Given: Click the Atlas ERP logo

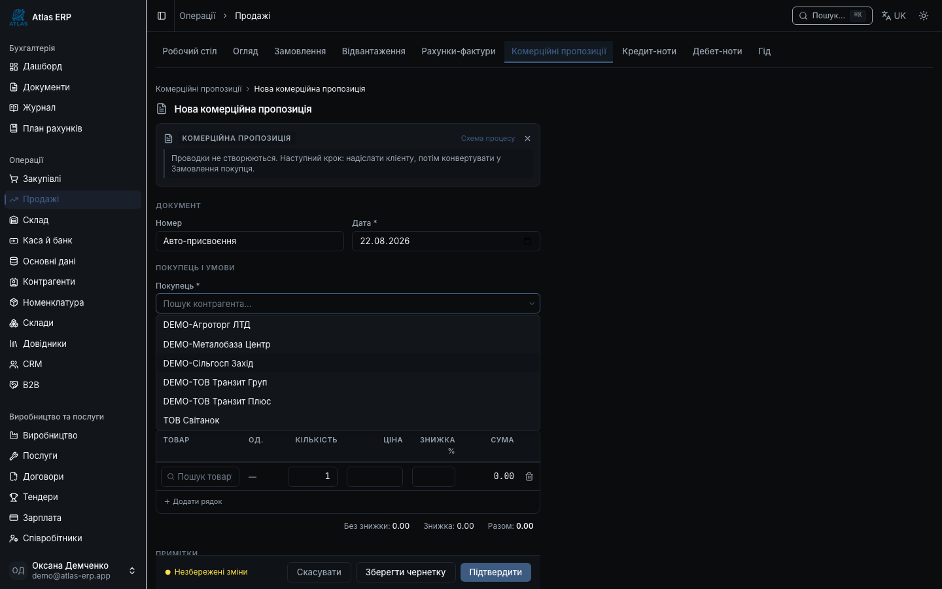Looking at the screenshot, I should (x=18, y=17).
